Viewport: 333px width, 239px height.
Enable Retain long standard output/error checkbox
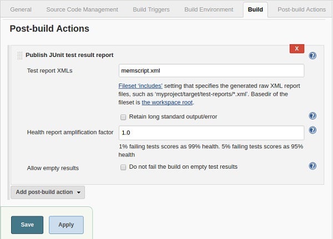[123, 117]
